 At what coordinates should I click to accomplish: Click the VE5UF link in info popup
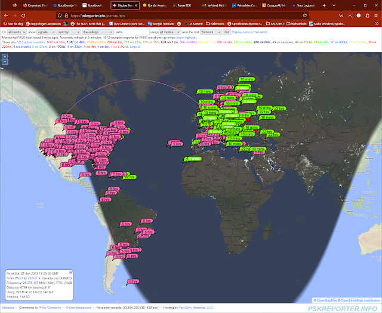[33, 278]
